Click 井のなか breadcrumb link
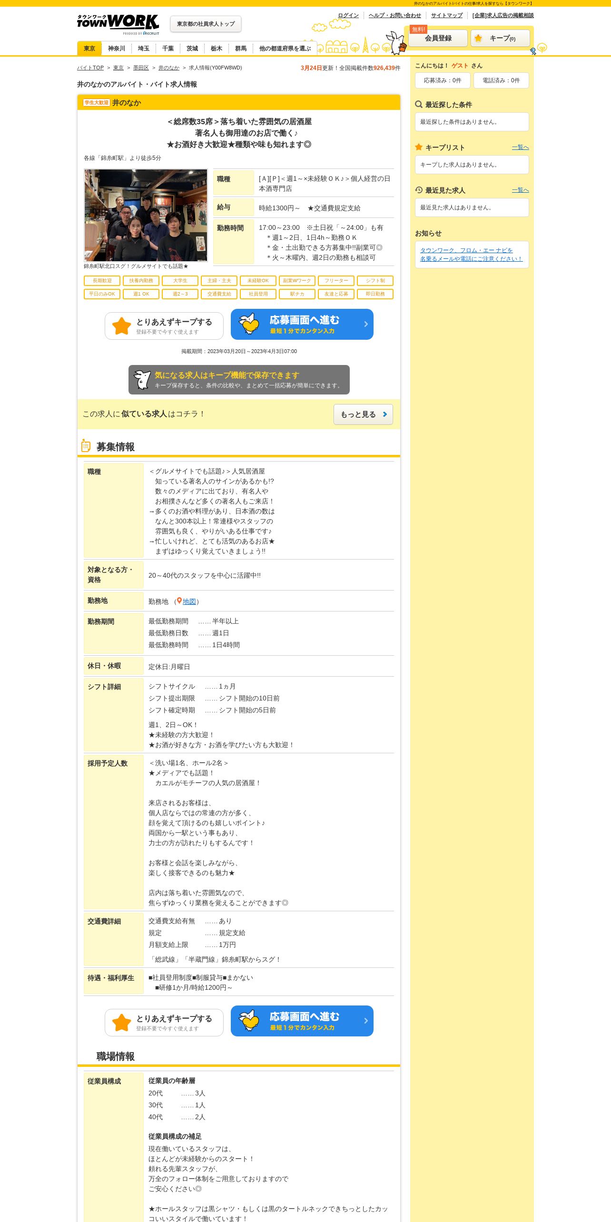The height and width of the screenshot is (1222, 611). coord(169,68)
